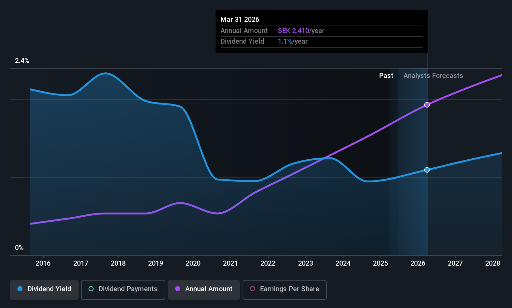This screenshot has width=512, height=308.
Task: Click the 2019 x-axis label
Action: click(156, 263)
